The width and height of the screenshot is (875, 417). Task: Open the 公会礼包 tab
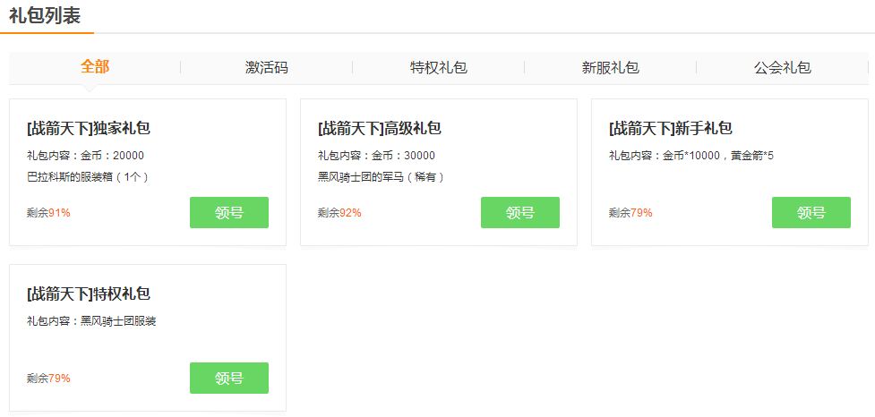(x=783, y=68)
